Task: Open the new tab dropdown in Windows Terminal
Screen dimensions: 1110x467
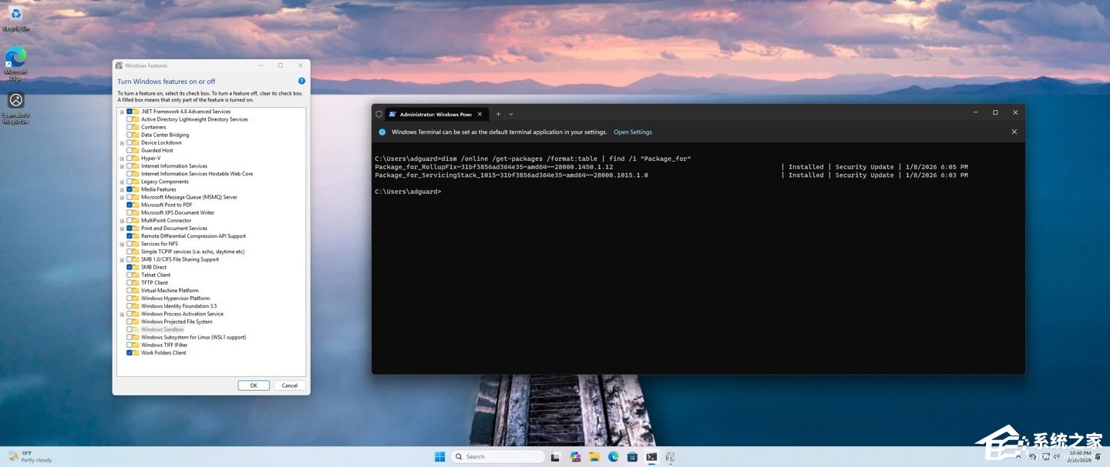Action: pos(511,114)
